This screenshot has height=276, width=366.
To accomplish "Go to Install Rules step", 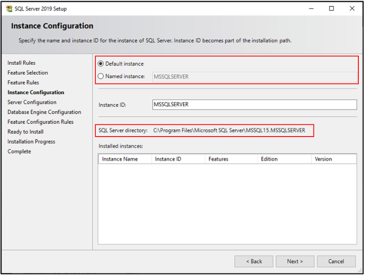I will (x=21, y=63).
